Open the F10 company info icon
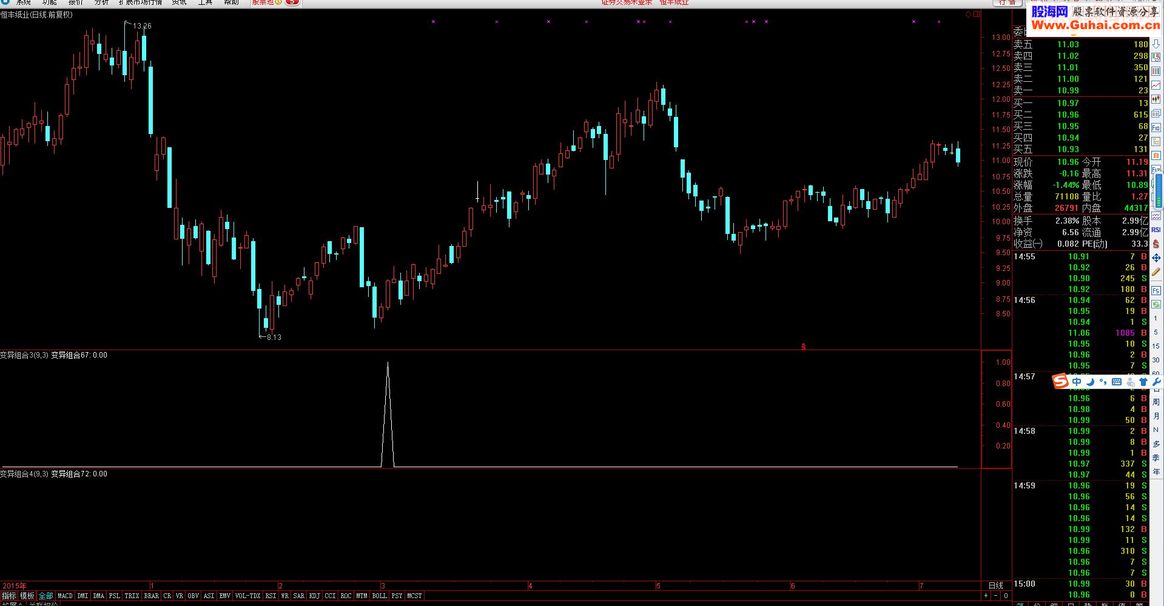 [x=1156, y=128]
